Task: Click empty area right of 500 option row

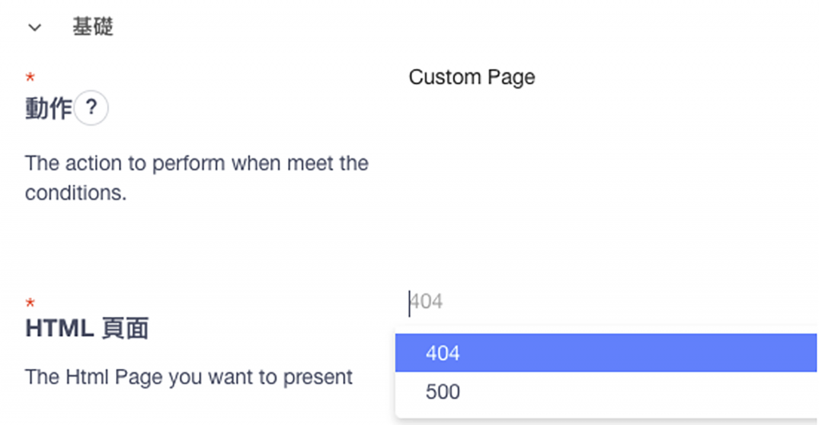Action: (640, 392)
